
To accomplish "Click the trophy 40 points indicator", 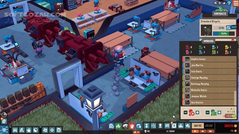I will (147, 131).
